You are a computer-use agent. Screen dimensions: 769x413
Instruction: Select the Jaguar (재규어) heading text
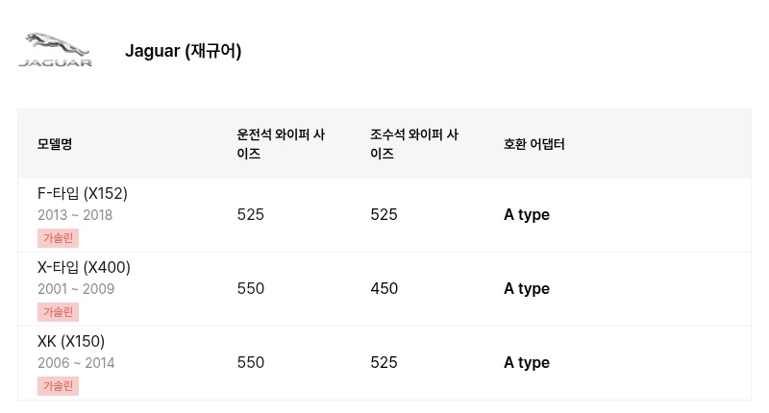pyautogui.click(x=183, y=51)
